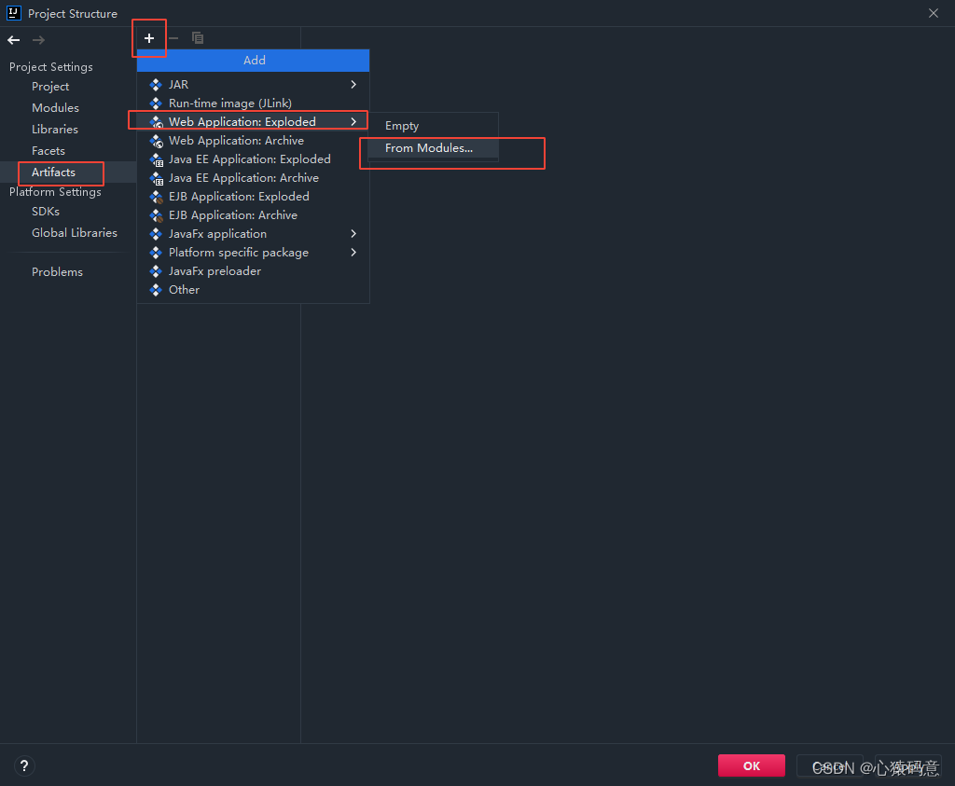955x786 pixels.
Task: Go back with the left arrow
Action: point(14,40)
